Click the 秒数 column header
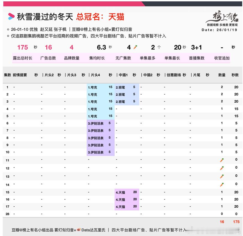Screen dimensions: 243x236 click(x=235, y=75)
